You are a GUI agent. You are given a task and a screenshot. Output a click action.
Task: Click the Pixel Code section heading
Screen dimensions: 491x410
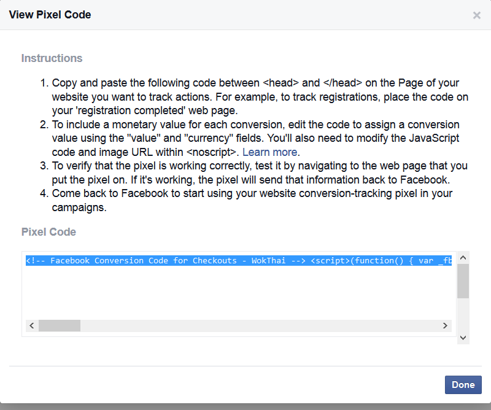(x=48, y=232)
